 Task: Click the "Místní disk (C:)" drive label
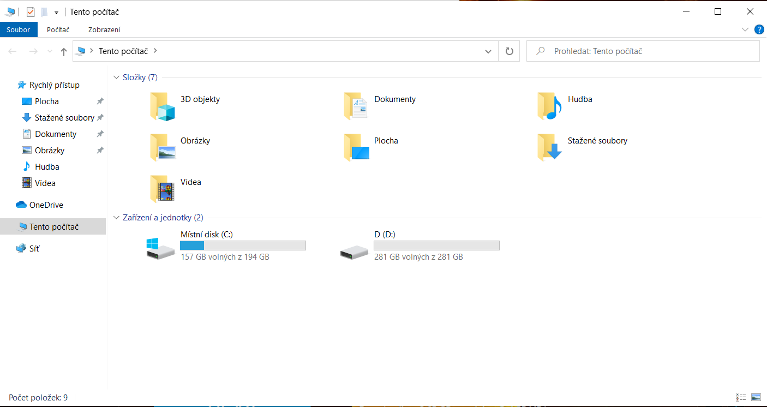pos(207,235)
